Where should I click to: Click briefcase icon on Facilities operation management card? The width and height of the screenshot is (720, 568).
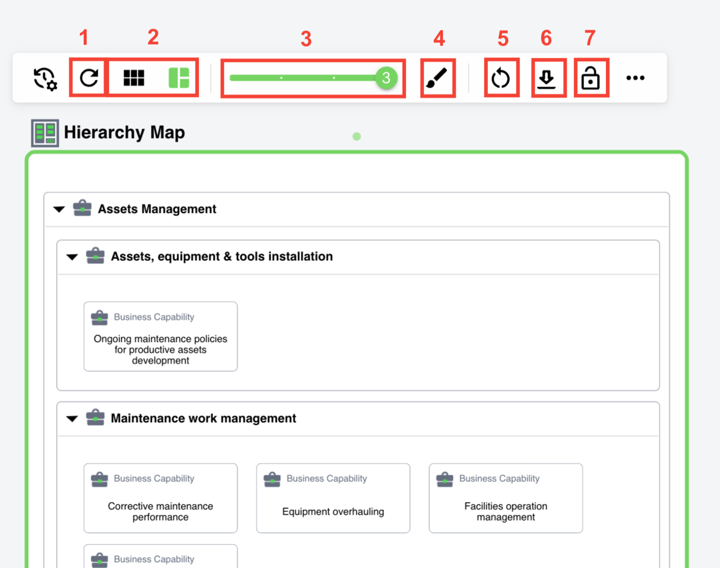[445, 479]
